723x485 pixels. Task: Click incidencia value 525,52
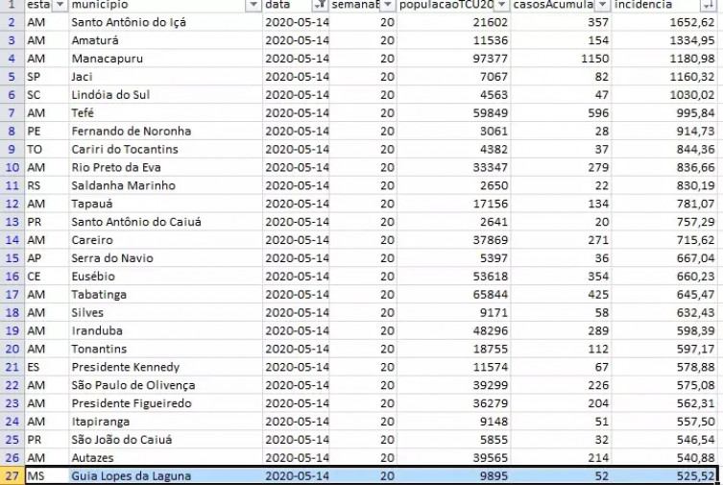pos(664,475)
